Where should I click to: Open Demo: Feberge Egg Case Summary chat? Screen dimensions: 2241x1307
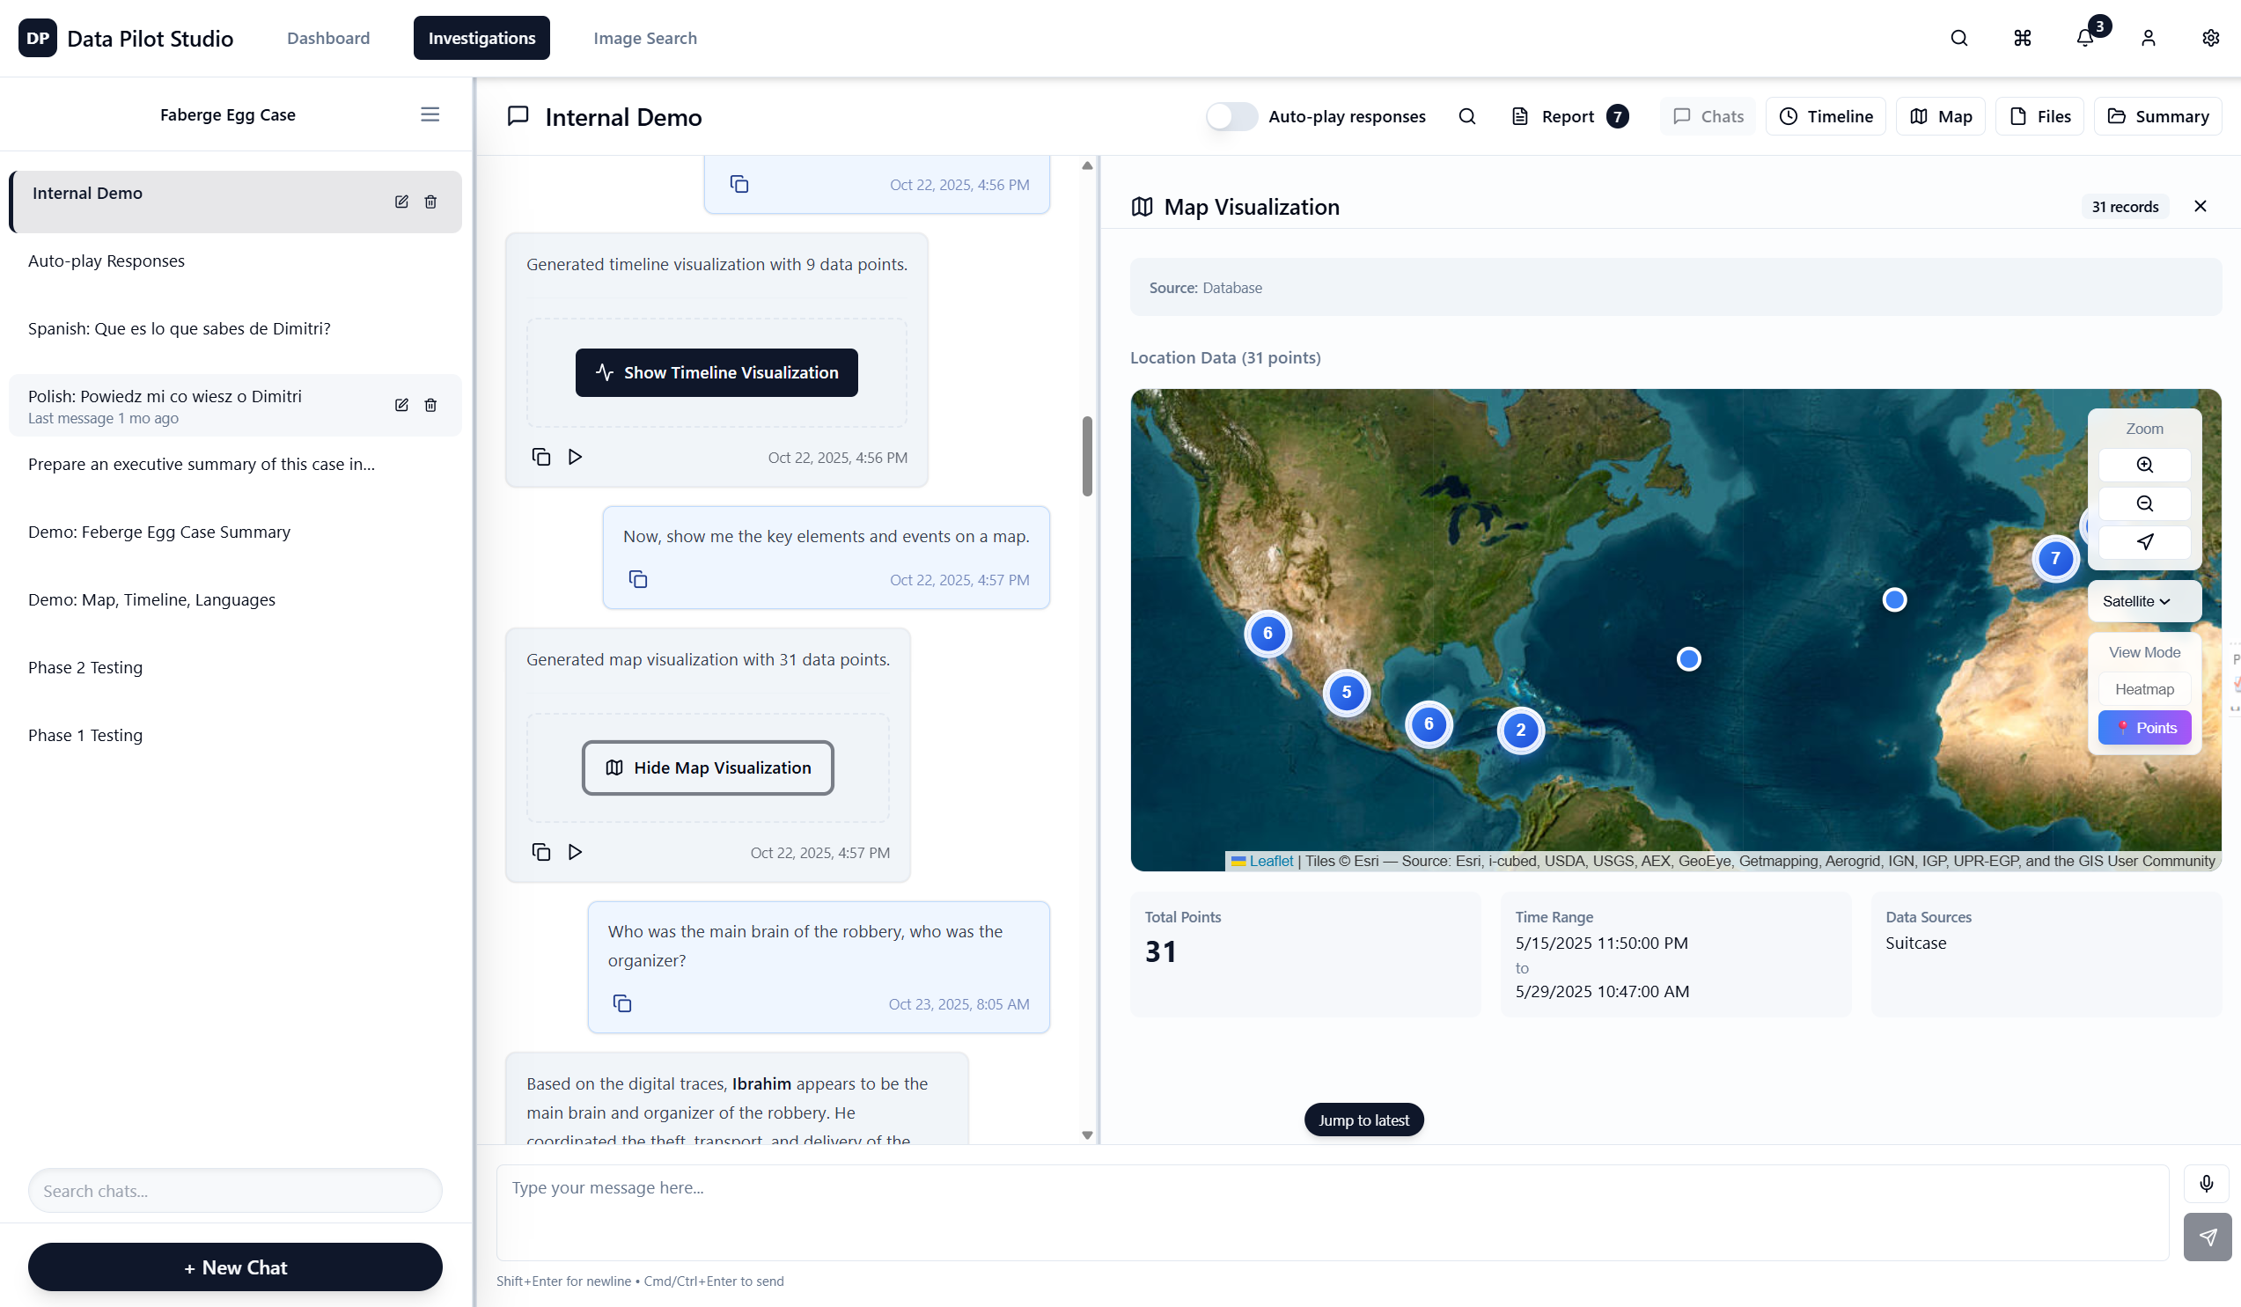(x=235, y=532)
